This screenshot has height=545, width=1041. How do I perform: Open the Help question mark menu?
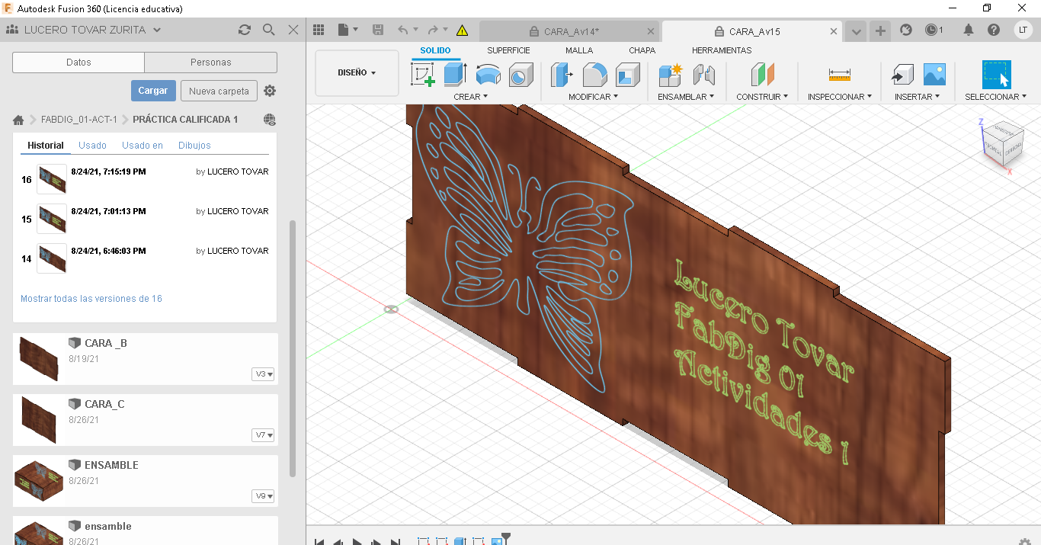(x=994, y=30)
